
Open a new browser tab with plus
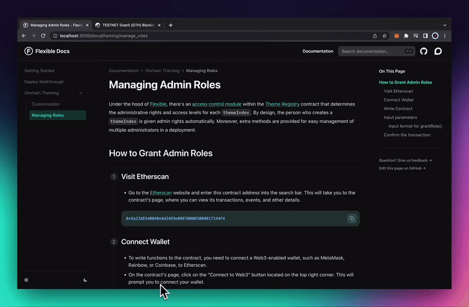click(x=171, y=25)
